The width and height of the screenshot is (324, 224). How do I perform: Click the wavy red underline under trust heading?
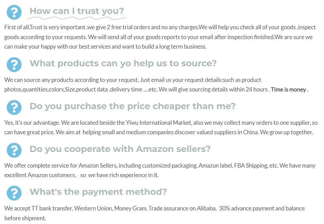click(77, 18)
